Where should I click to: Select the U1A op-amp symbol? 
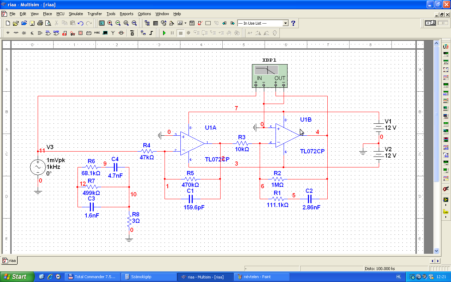[192, 143]
